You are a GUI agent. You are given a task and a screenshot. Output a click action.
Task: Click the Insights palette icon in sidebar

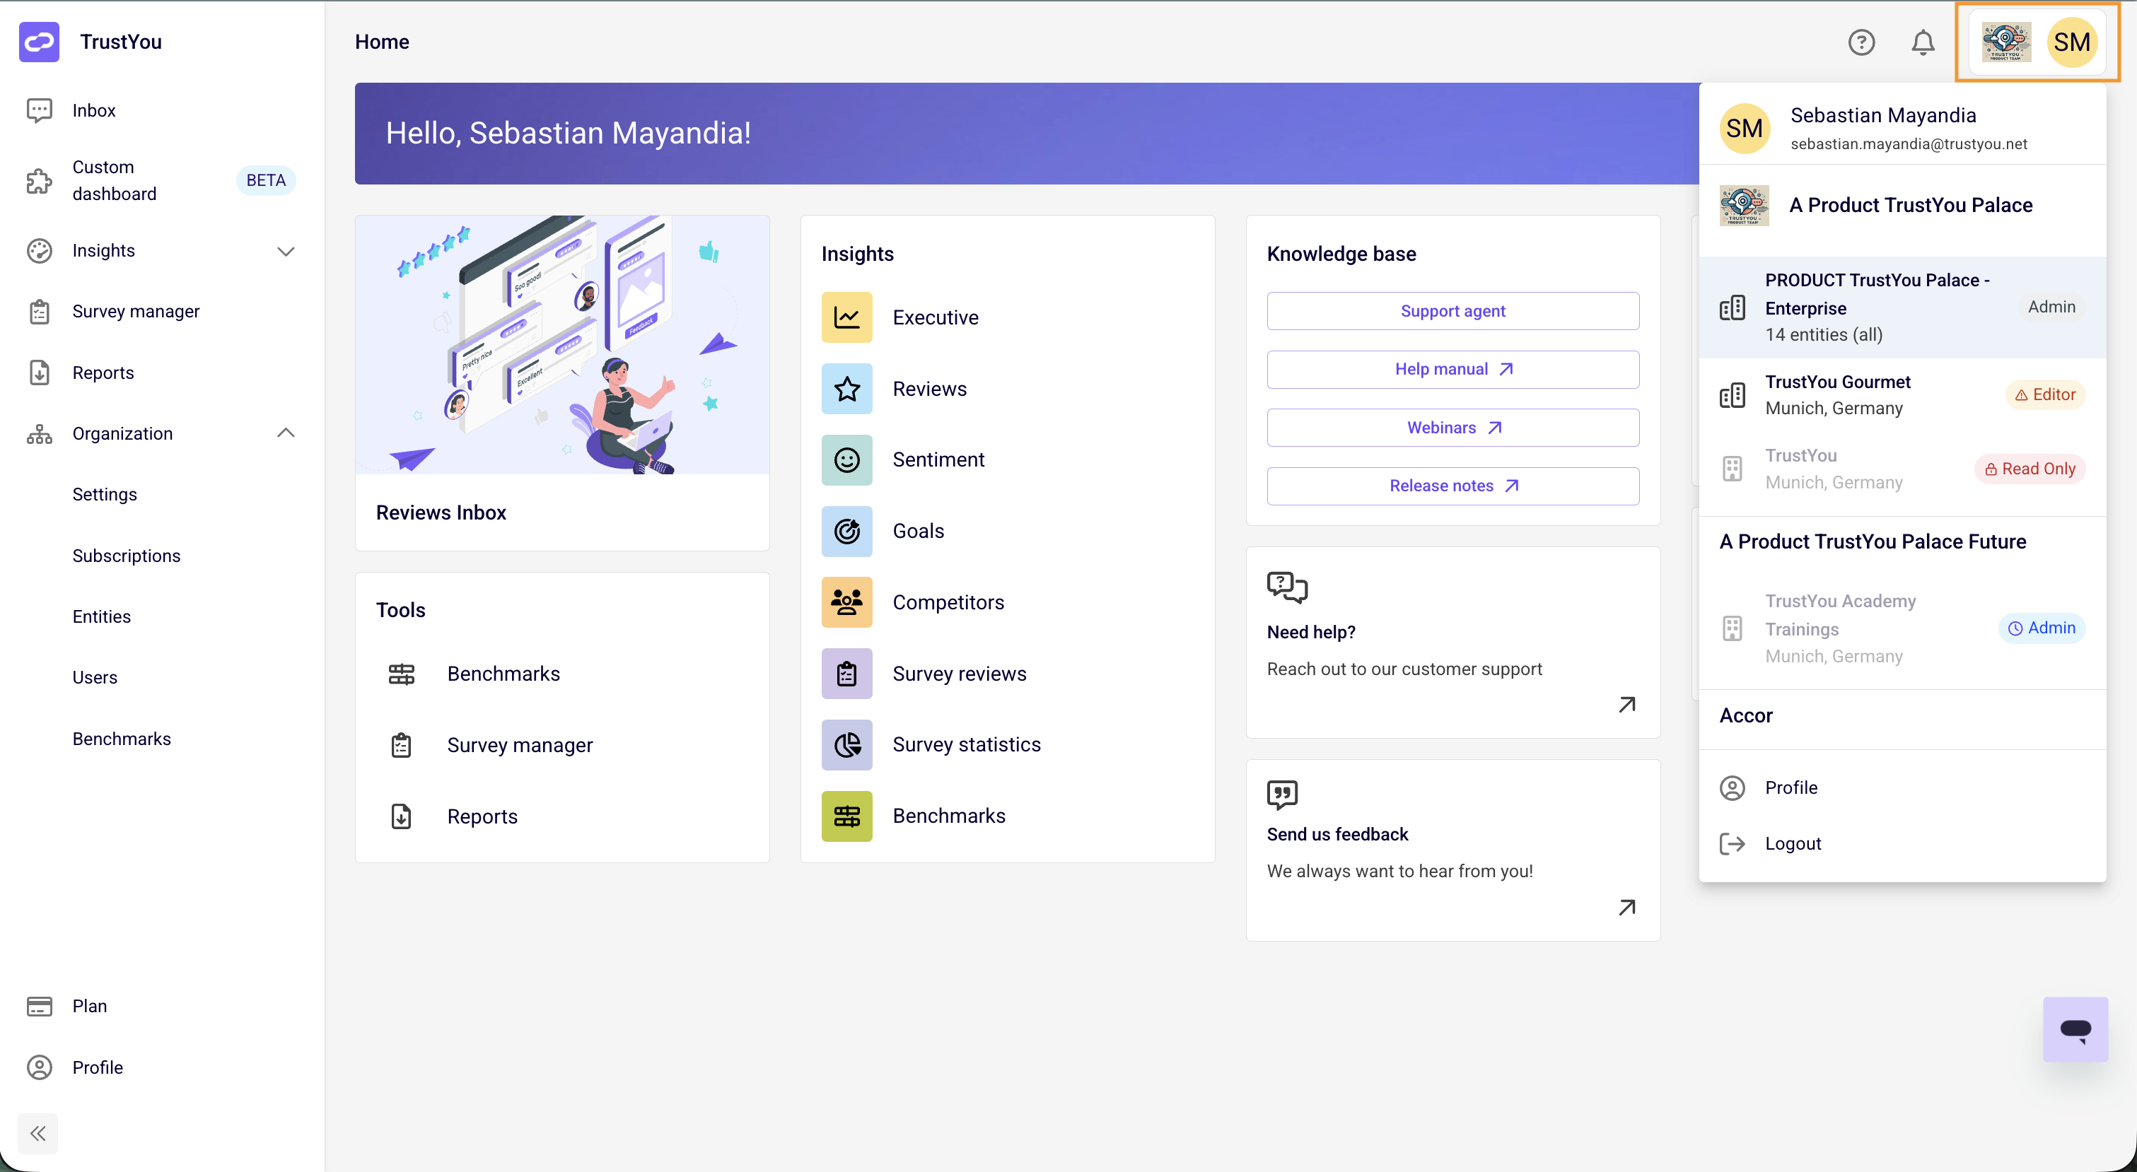(39, 250)
